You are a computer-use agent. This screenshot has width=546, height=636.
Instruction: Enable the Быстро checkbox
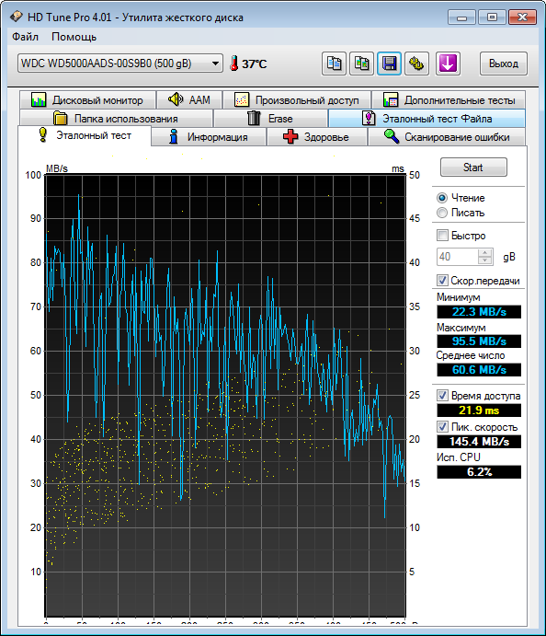point(442,236)
